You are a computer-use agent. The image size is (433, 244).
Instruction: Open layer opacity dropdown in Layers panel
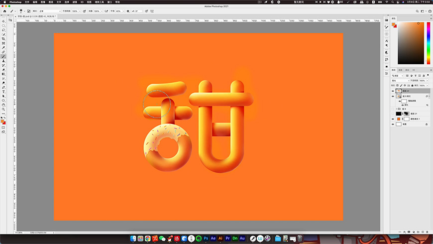(427, 80)
